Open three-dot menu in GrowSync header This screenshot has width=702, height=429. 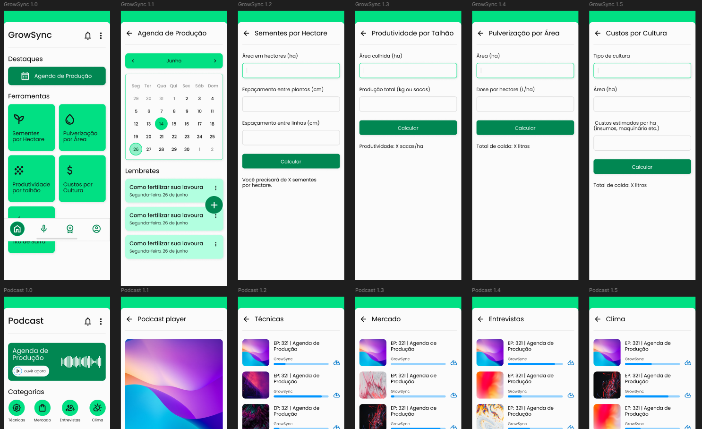101,35
